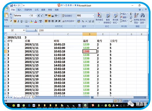This screenshot has height=111, width=152.
Task: Open the font size 12 dropdown
Action: [34, 16]
